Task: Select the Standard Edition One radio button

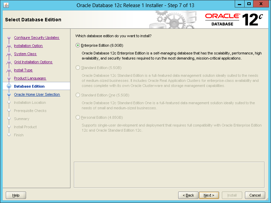Action: (x=78, y=95)
